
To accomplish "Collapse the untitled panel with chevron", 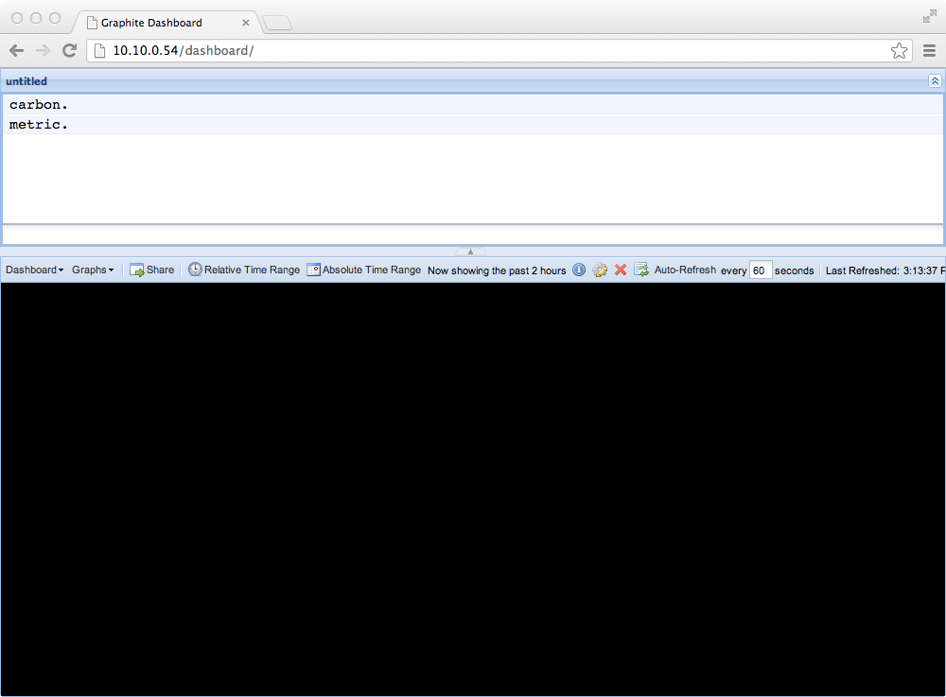I will coord(935,80).
